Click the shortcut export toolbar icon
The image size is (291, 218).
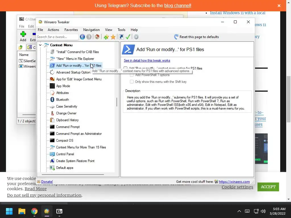[121, 37]
